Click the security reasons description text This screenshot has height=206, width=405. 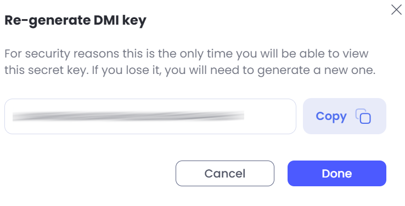point(190,62)
